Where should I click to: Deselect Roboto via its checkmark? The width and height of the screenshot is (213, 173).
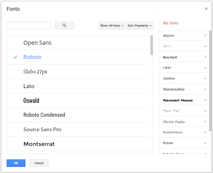point(15,57)
